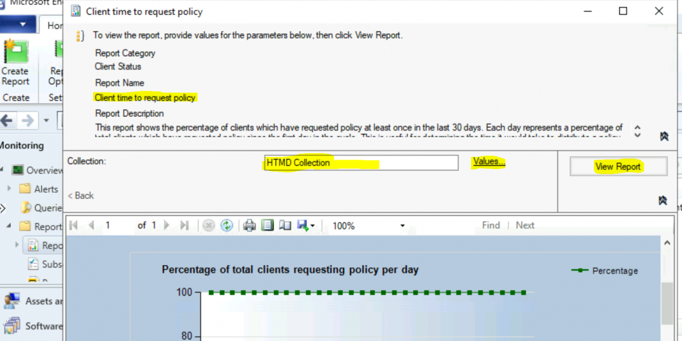Collapse the Overview tree node
The height and width of the screenshot is (341, 682).
click(x=3, y=170)
